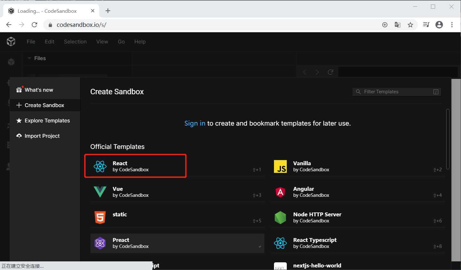461x270 pixels.
Task: Go back in the Chrome browser
Action: tap(9, 25)
